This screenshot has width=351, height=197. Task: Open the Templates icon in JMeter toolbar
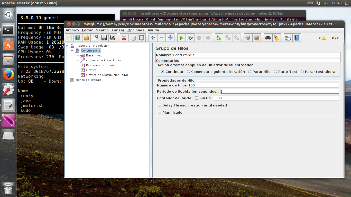(78, 38)
